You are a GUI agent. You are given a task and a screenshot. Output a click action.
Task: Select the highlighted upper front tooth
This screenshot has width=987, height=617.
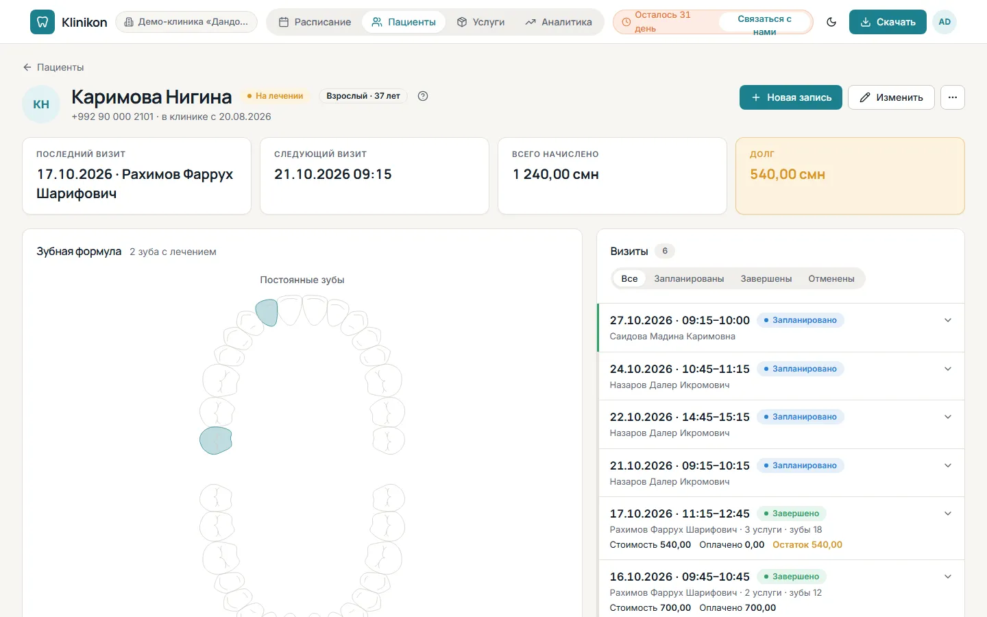click(x=267, y=312)
